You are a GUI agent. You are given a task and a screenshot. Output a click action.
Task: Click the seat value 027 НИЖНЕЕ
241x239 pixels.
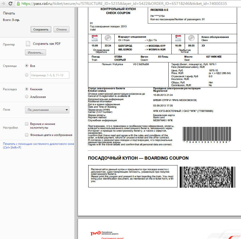pos(214,57)
